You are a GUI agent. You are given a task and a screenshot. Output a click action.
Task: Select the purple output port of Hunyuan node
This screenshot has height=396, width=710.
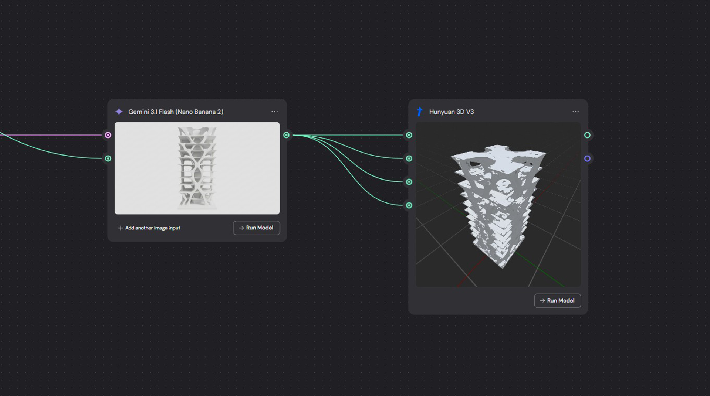coord(587,158)
